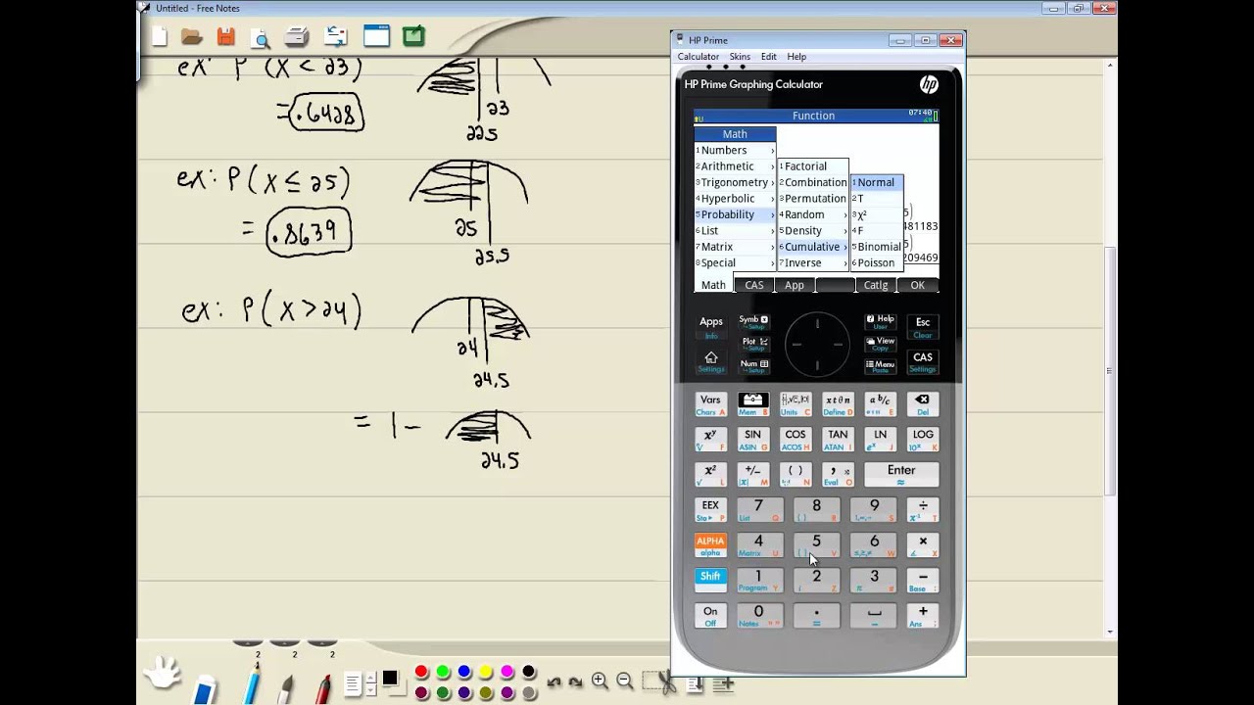The width and height of the screenshot is (1254, 705).
Task: Print the note with the printer icon
Action: coord(297,37)
